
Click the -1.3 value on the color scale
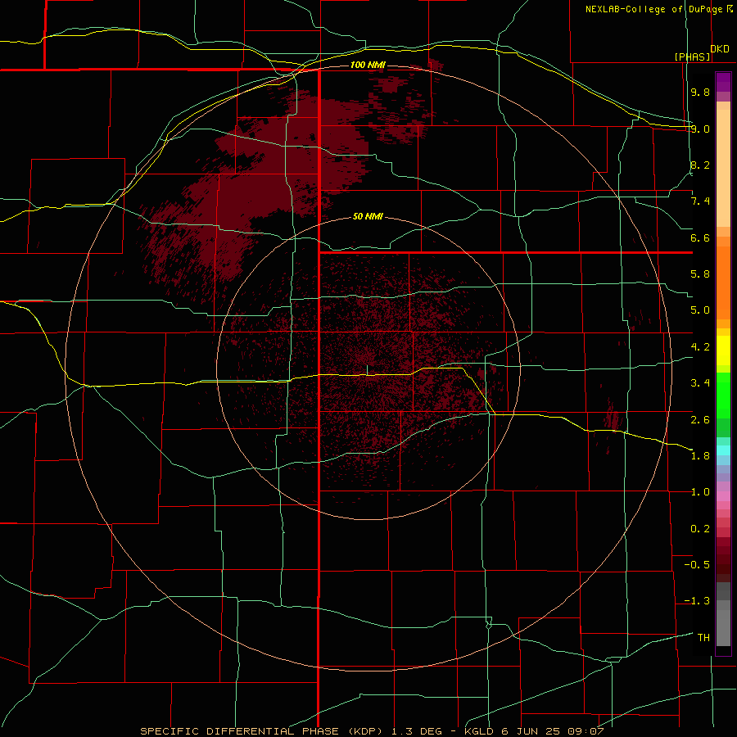click(697, 601)
